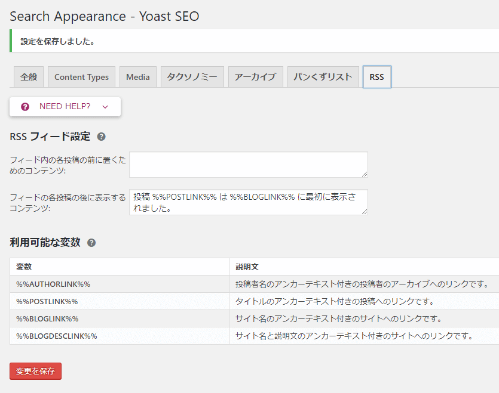Switch to the 全般 tab
The image size is (499, 393).
(x=29, y=77)
